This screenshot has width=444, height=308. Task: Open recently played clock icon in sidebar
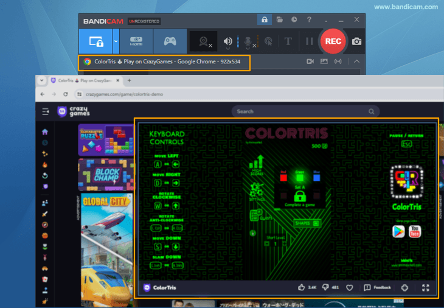45,142
